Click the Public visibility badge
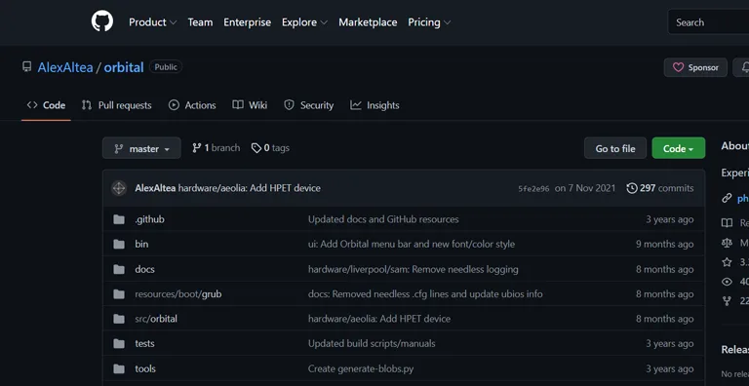This screenshot has width=749, height=386. pos(166,67)
